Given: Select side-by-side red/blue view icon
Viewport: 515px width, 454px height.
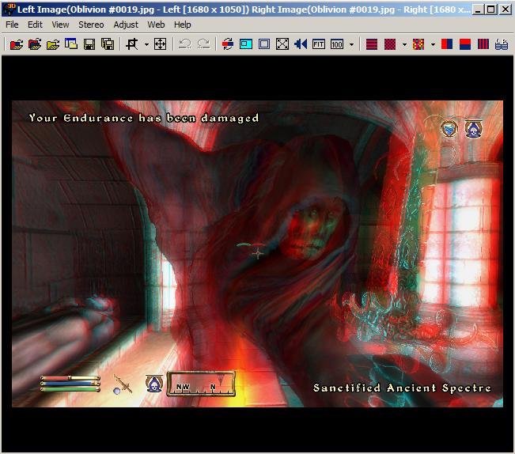Looking at the screenshot, I should pos(447,44).
